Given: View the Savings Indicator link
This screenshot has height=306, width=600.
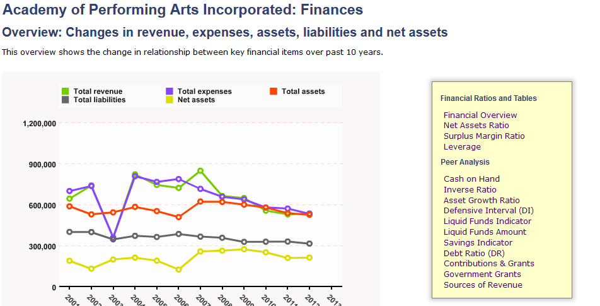Looking at the screenshot, I should 478,242.
